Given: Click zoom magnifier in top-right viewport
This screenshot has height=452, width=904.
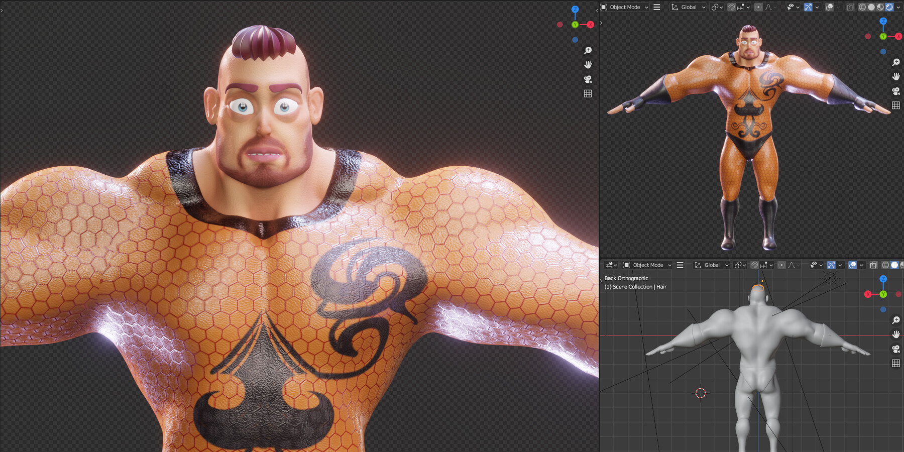Looking at the screenshot, I should (896, 62).
